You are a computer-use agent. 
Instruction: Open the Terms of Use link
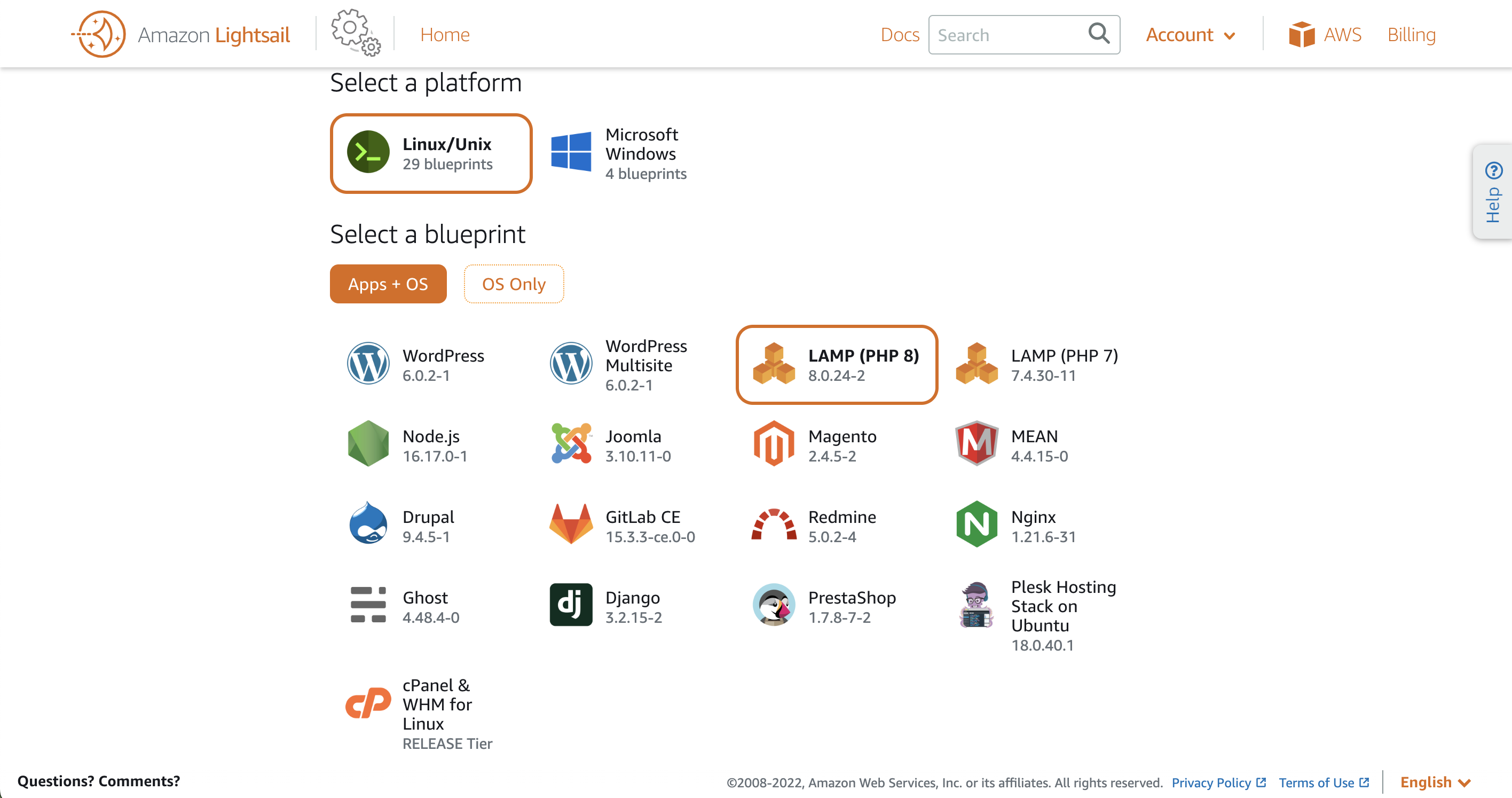[x=1324, y=783]
